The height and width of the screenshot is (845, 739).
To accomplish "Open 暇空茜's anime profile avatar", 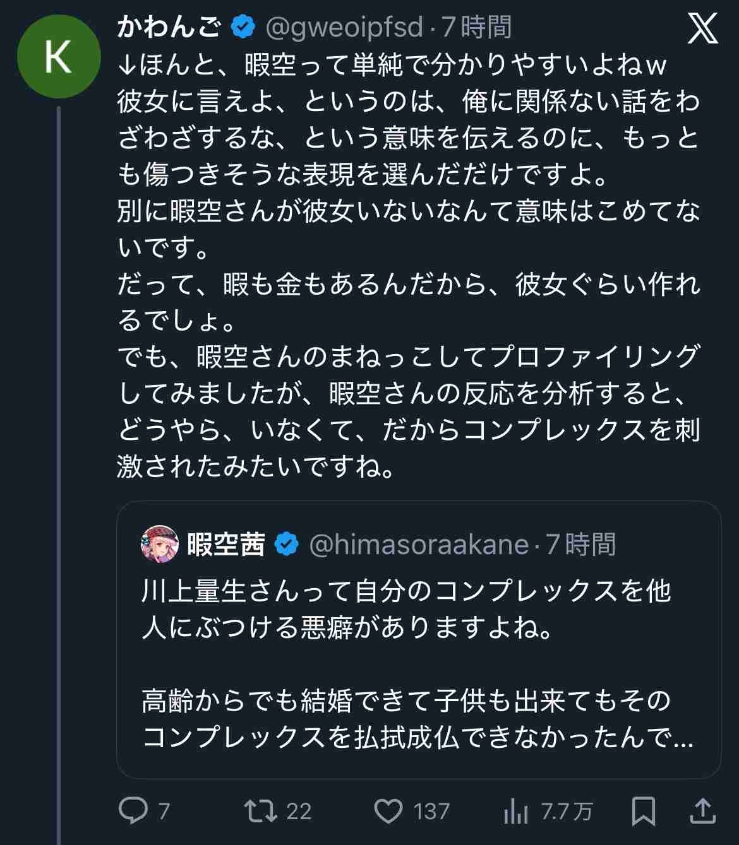I will tap(159, 543).
